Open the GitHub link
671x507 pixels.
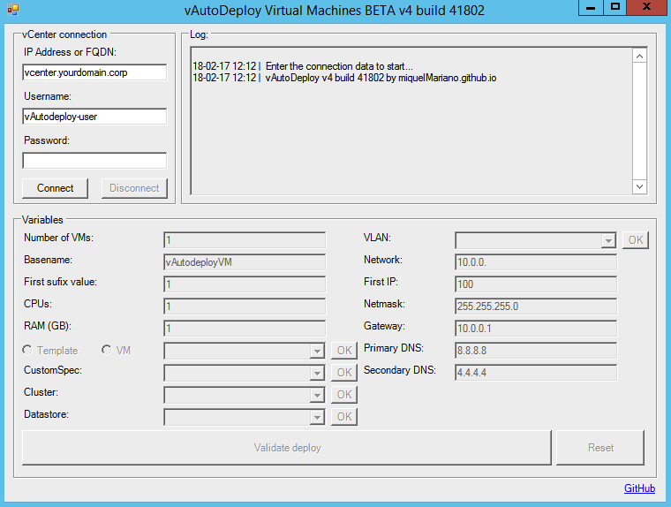coord(639,488)
